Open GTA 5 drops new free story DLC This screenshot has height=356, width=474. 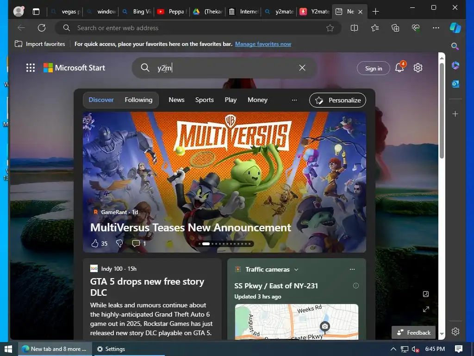tap(147, 287)
